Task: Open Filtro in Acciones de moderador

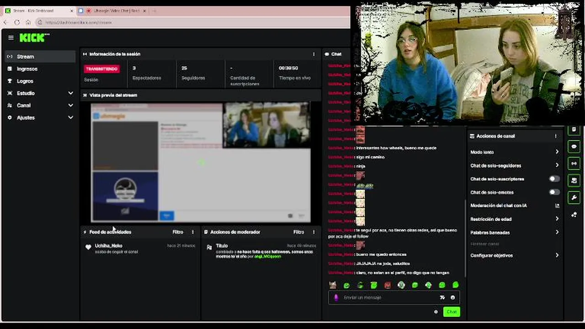Action: click(298, 232)
